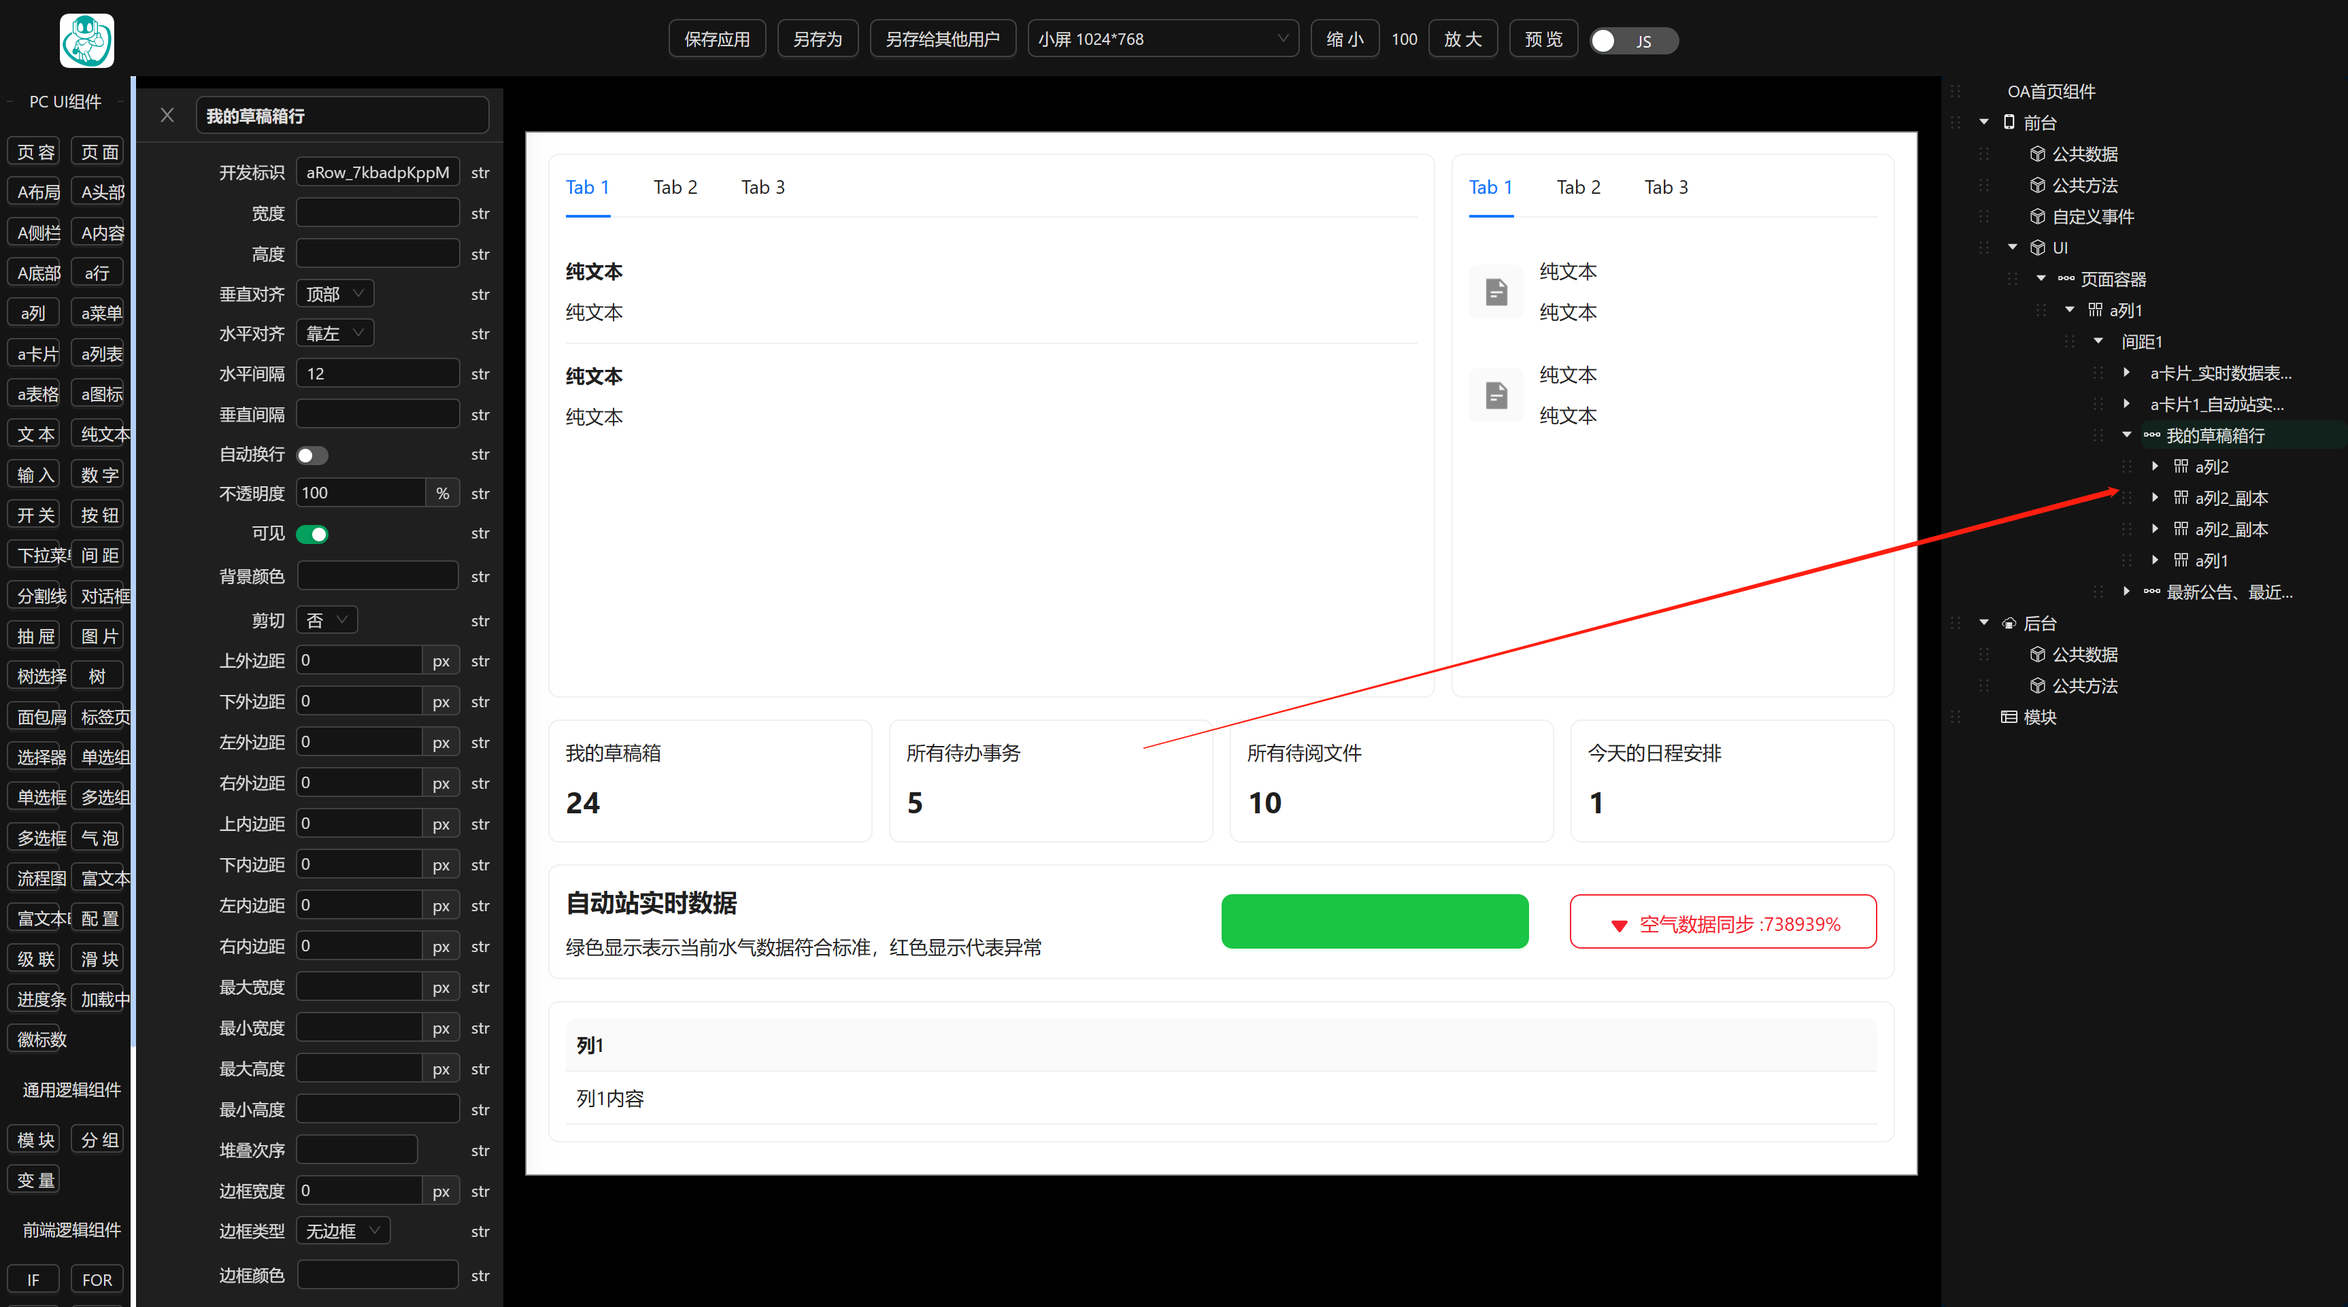Enable the 自动换行 switch
2348x1307 pixels.
tap(312, 455)
